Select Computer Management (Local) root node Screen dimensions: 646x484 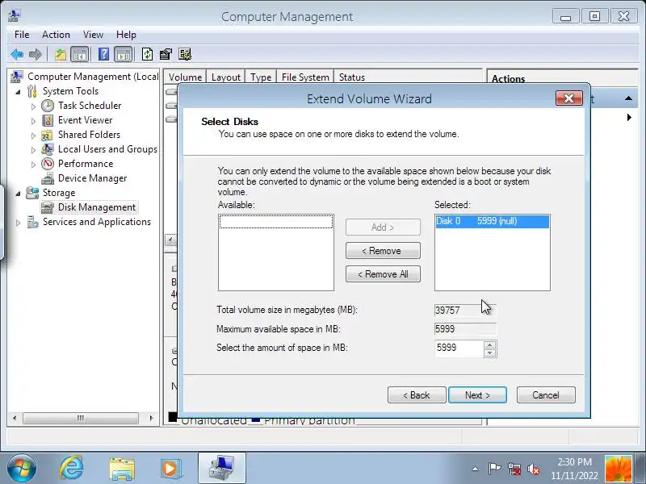[93, 77]
